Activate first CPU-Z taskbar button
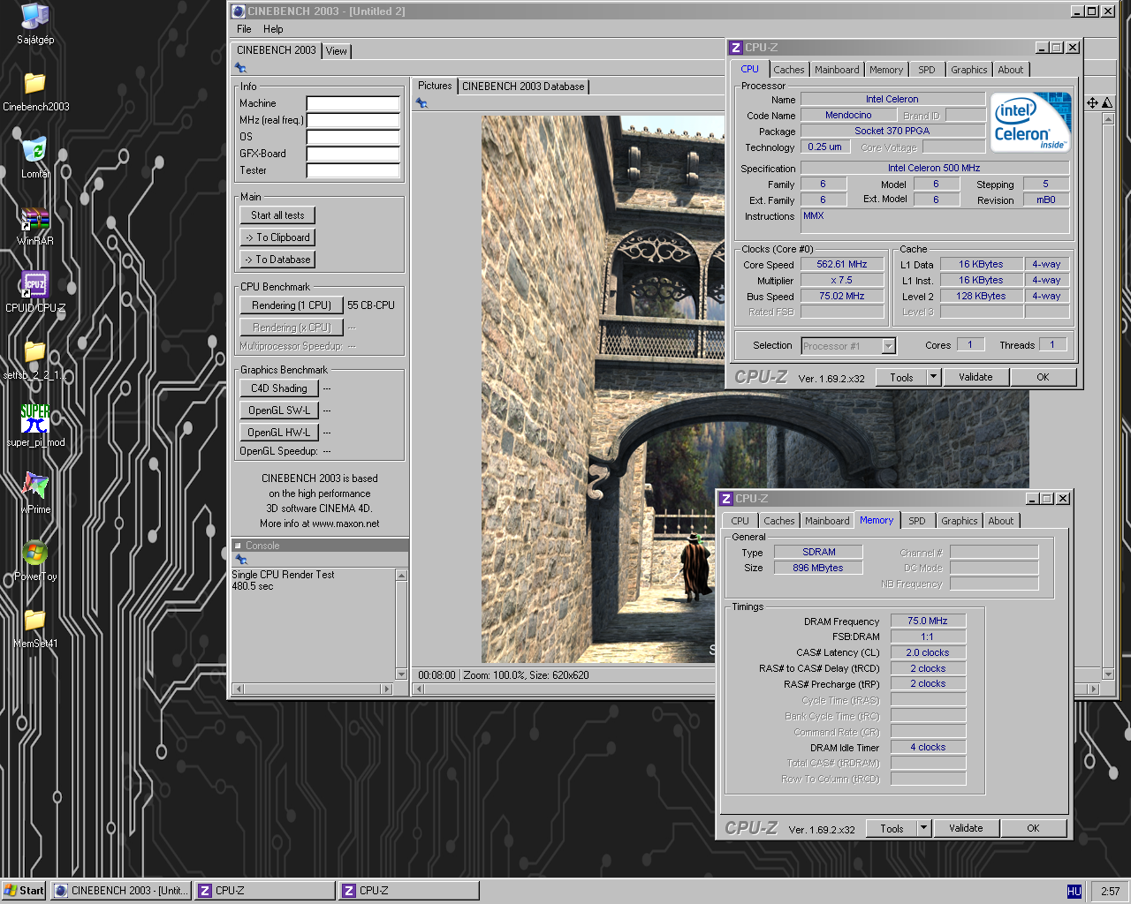 [265, 891]
